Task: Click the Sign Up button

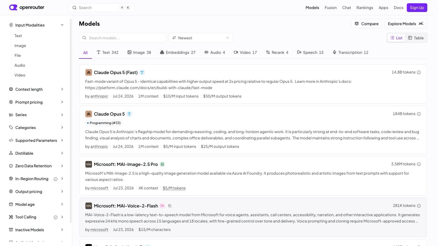Action: pyautogui.click(x=417, y=8)
